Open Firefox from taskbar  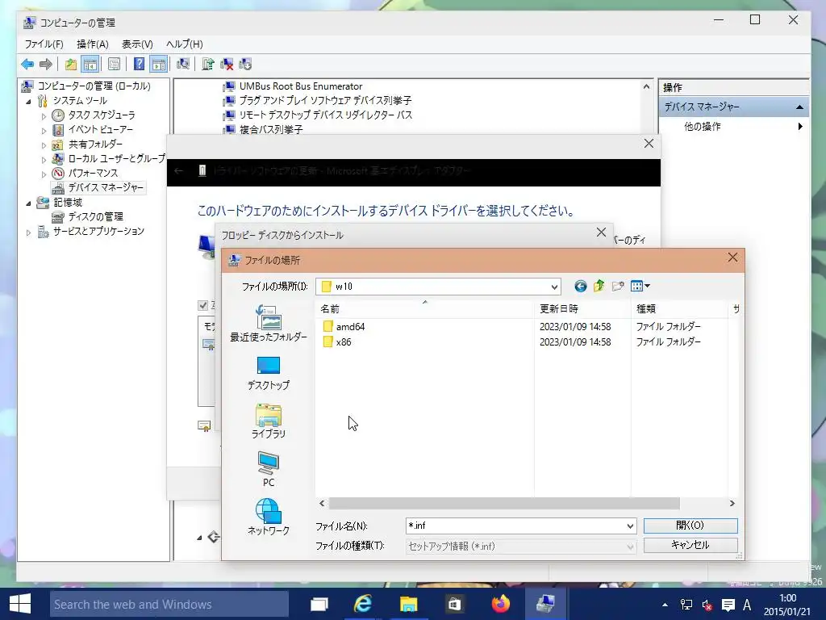pos(500,604)
